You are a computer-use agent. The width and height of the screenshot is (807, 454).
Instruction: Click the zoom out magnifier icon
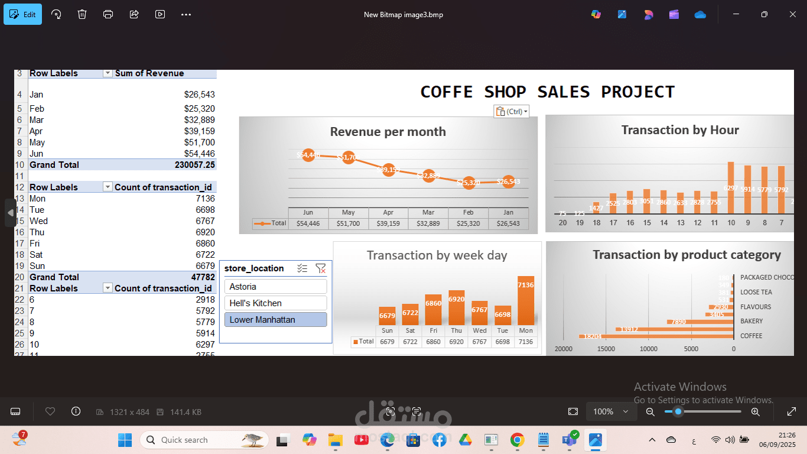click(650, 411)
